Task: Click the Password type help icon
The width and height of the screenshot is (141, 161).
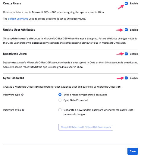Action: click(22, 95)
